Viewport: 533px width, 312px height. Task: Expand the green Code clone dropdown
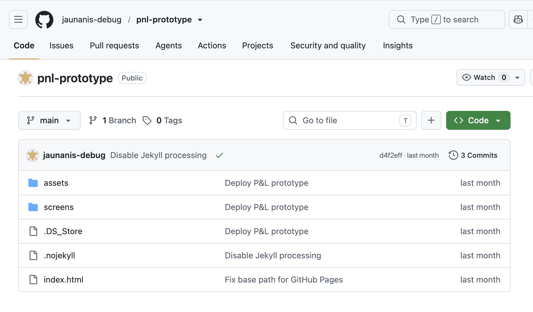(x=478, y=120)
